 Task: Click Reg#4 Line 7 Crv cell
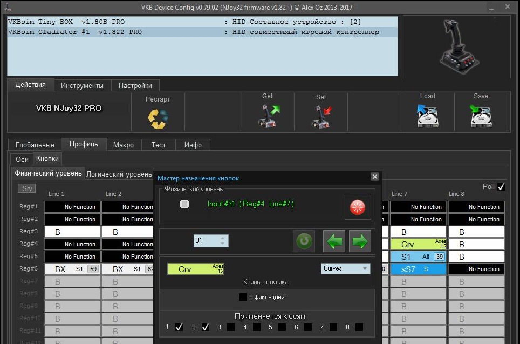(419, 245)
